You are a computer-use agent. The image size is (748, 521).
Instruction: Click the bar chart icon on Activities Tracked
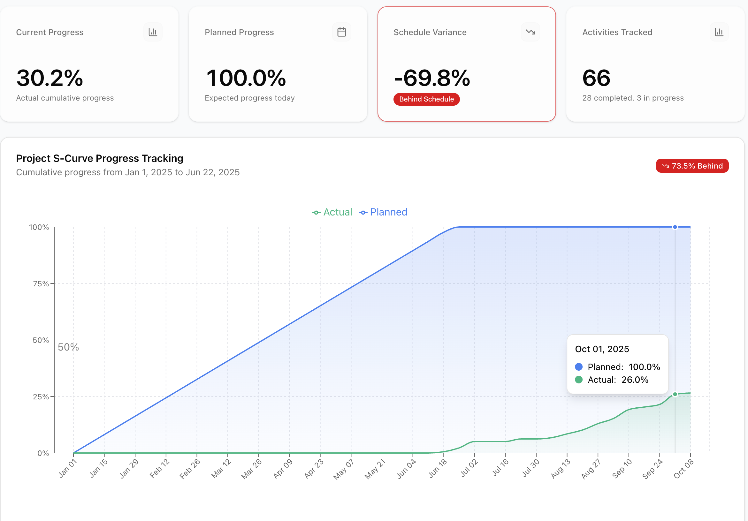pyautogui.click(x=719, y=32)
